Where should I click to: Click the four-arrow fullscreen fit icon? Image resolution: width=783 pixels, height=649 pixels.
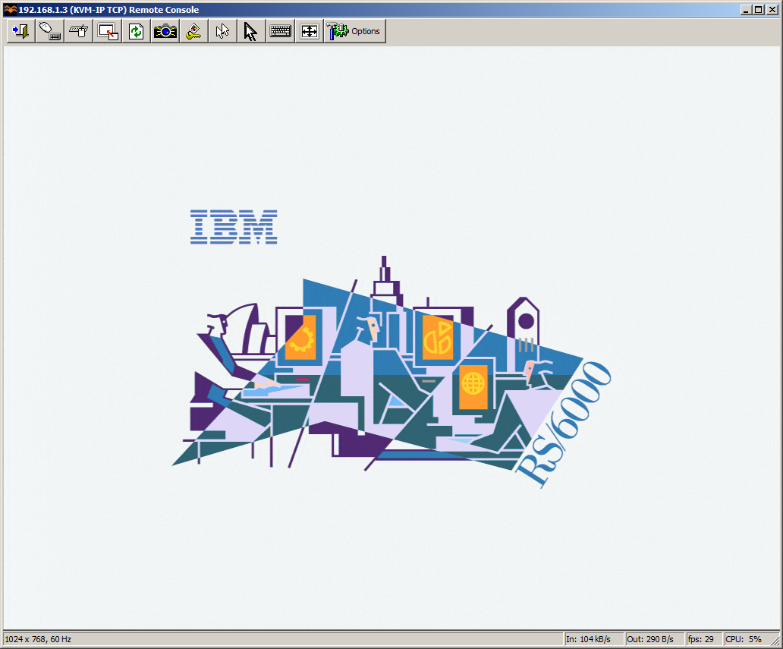tap(309, 31)
